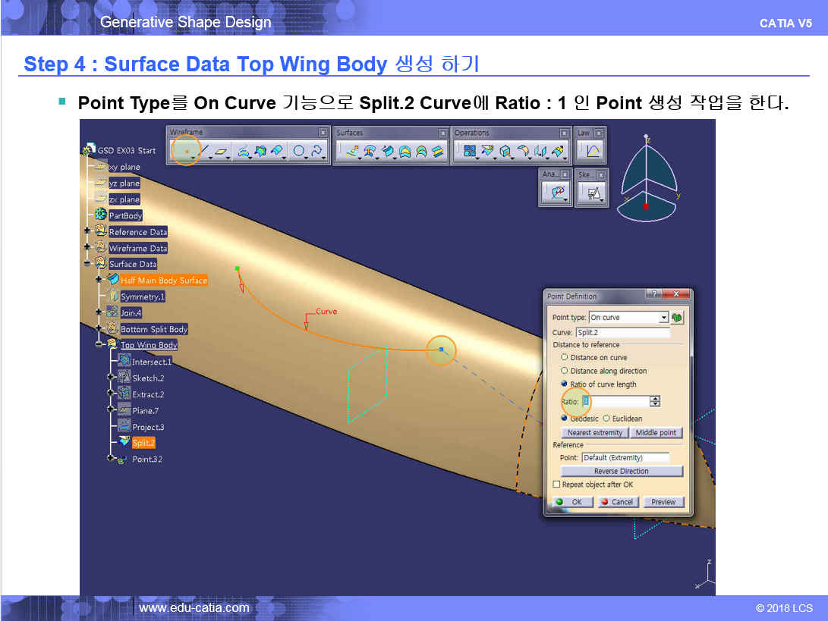828x621 pixels.
Task: Increase the Ratio value with stepper arrow
Action: click(655, 399)
